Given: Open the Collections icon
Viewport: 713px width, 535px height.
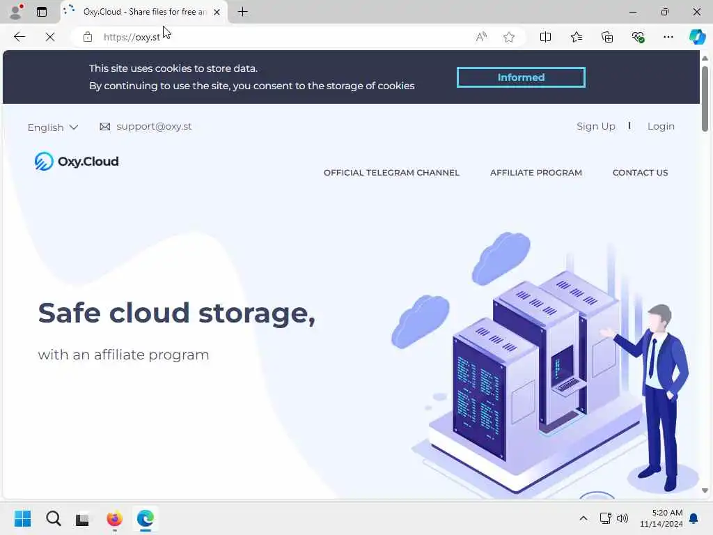Looking at the screenshot, I should tap(607, 37).
